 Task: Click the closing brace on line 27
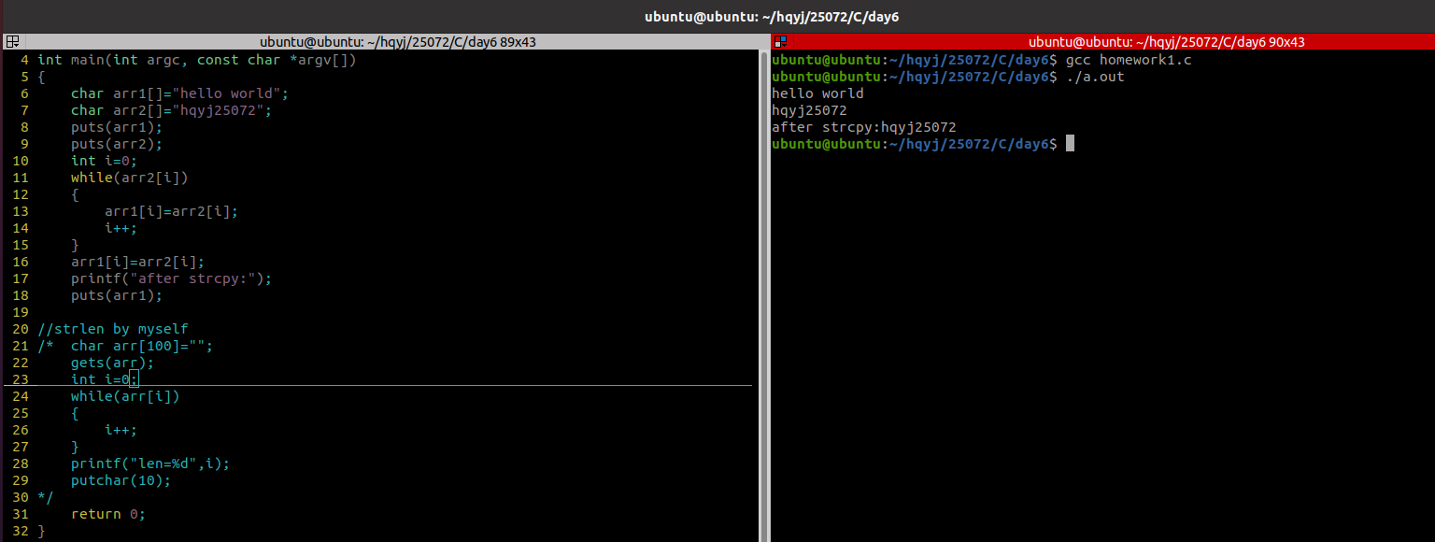(75, 447)
